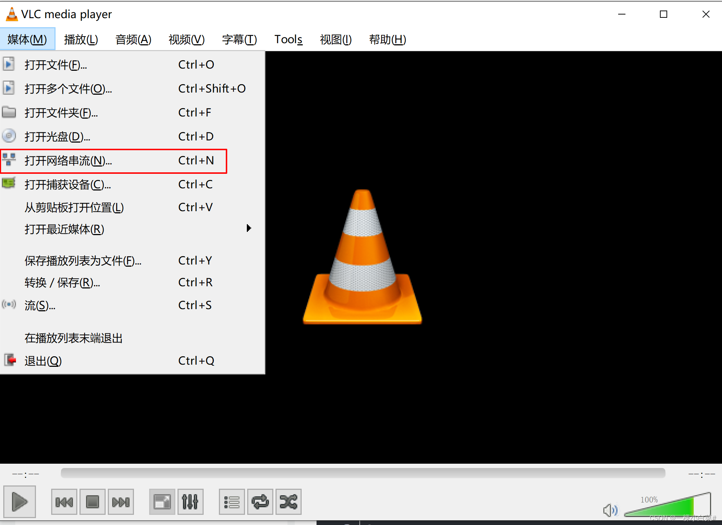Toggle random shuffle playback icon
This screenshot has width=722, height=525.
pos(288,502)
